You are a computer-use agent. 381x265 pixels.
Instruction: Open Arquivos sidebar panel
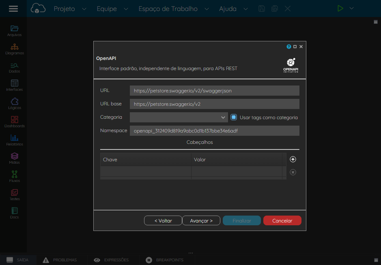coord(14,31)
